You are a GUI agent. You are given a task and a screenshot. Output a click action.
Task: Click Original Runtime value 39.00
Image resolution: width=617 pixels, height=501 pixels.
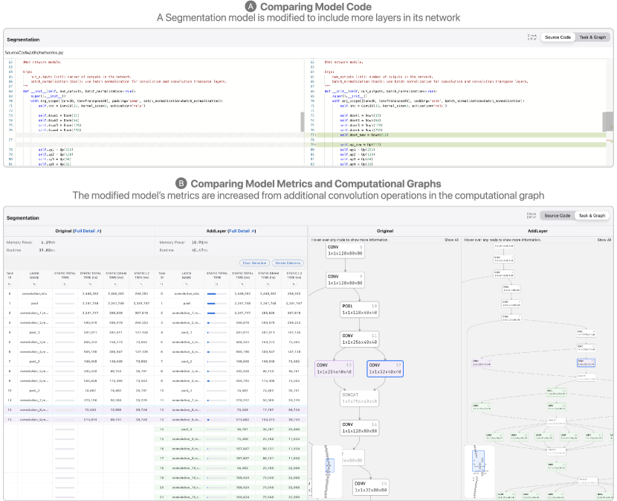pos(47,250)
